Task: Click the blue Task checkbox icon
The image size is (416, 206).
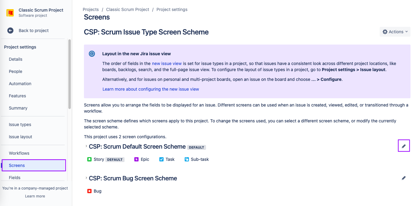Action: point(161,159)
